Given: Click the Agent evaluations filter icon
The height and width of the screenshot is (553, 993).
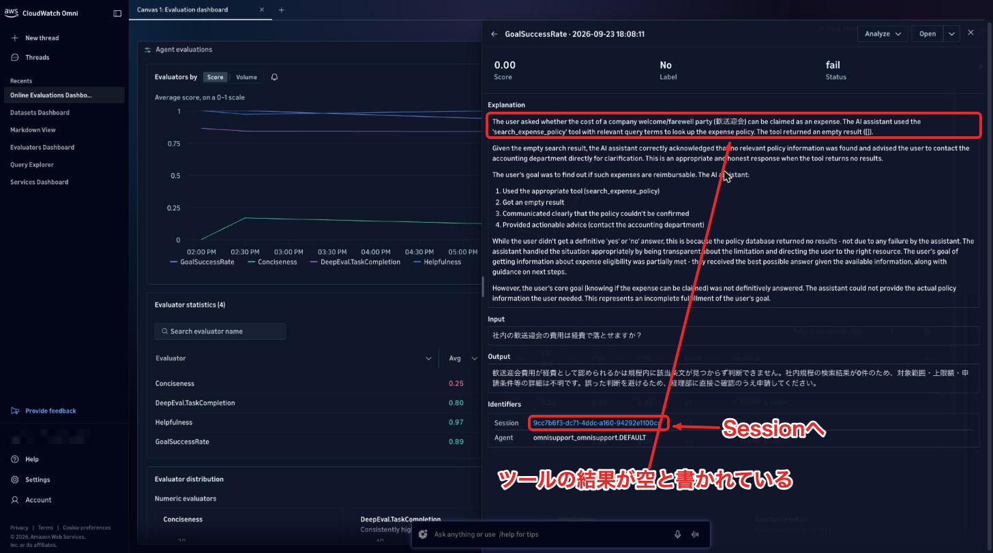Looking at the screenshot, I should coord(148,50).
